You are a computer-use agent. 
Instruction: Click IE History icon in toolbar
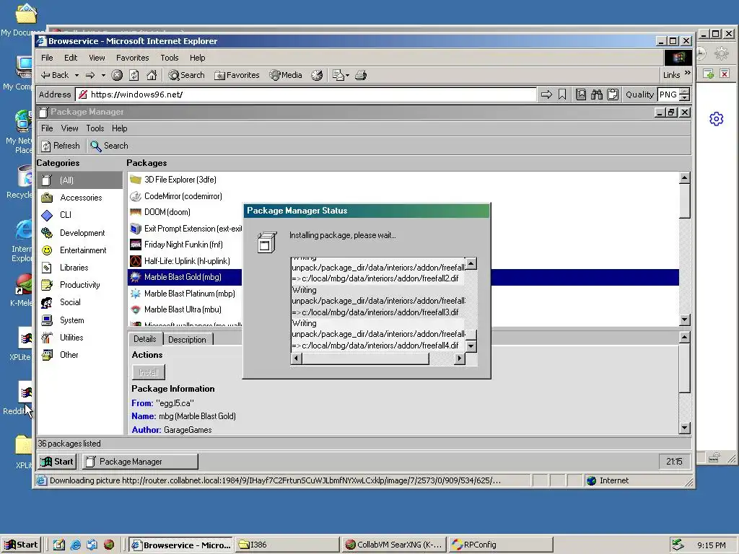coord(318,75)
